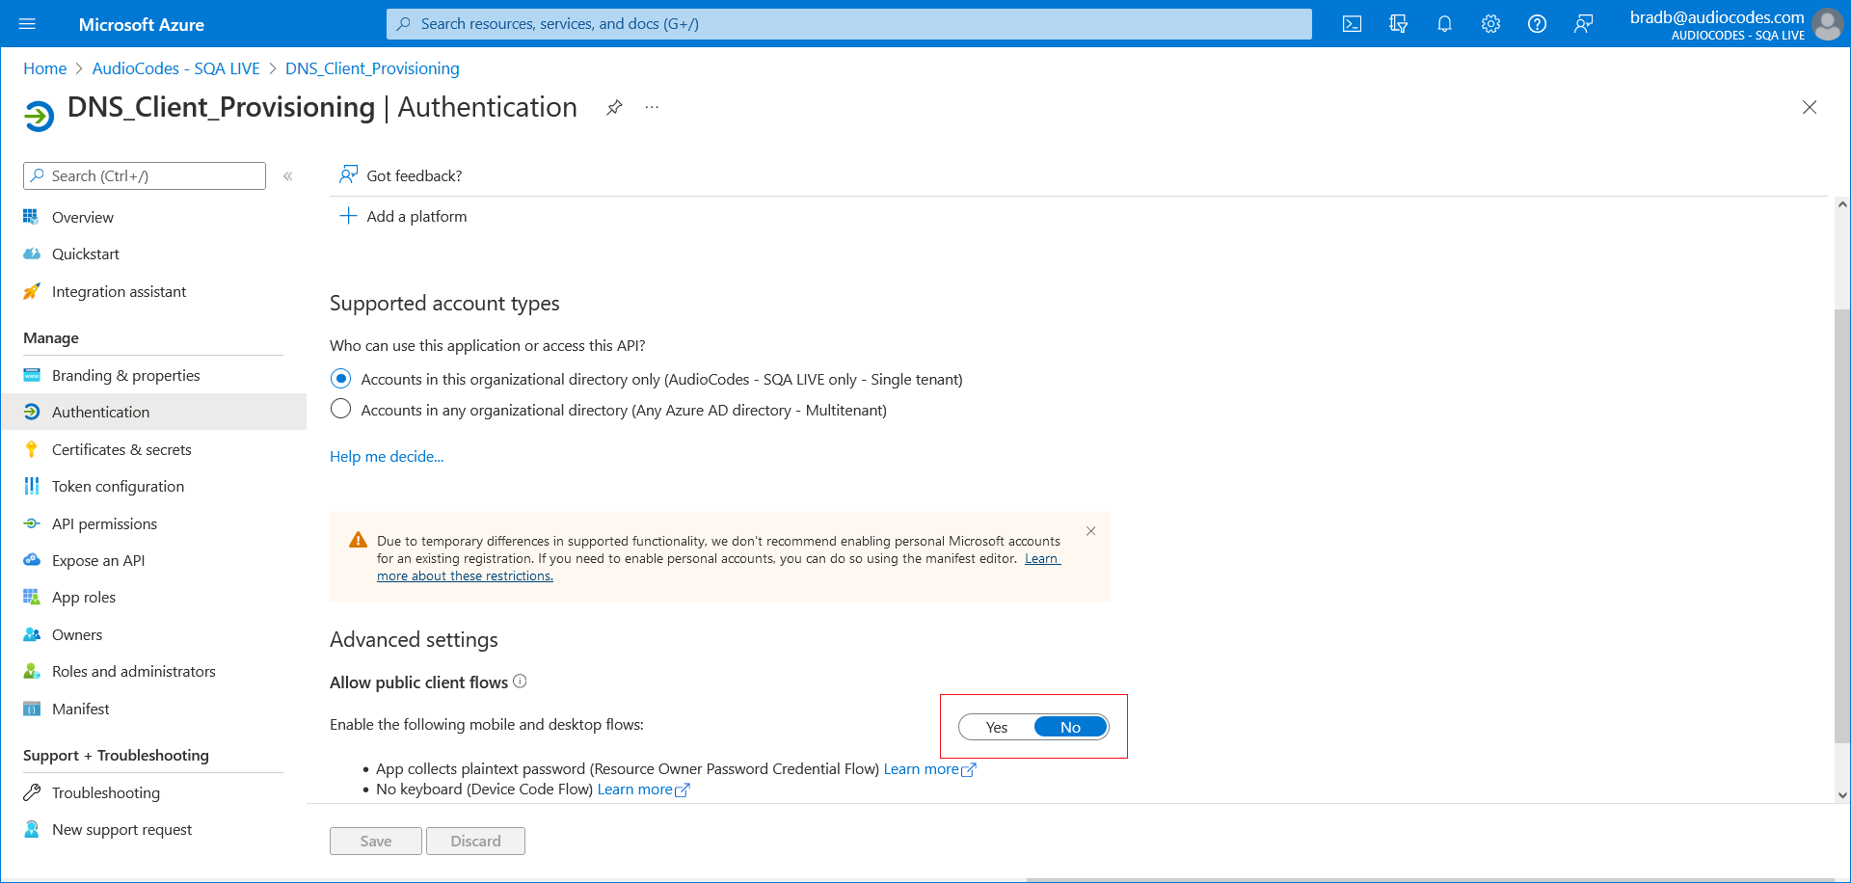Screen dimensions: 1851x883
Task: Click the Help me decide link
Action: point(386,456)
